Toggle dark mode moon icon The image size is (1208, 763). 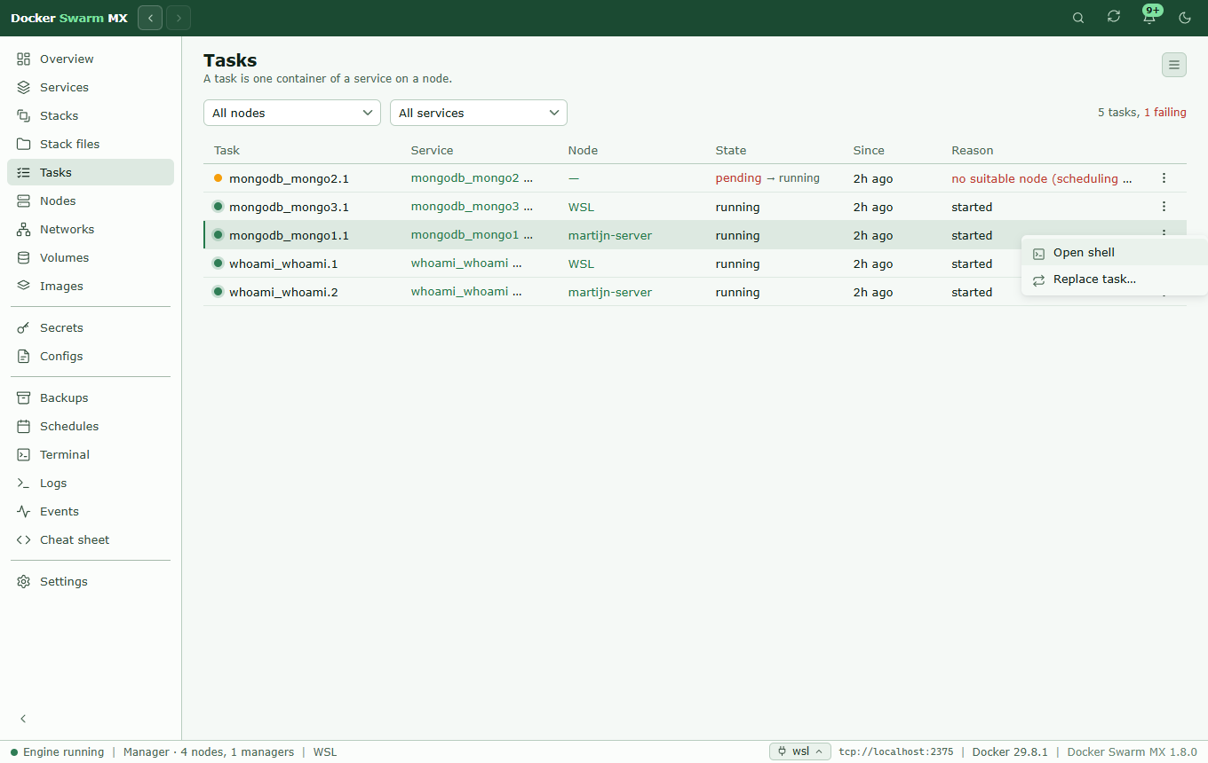pyautogui.click(x=1184, y=18)
